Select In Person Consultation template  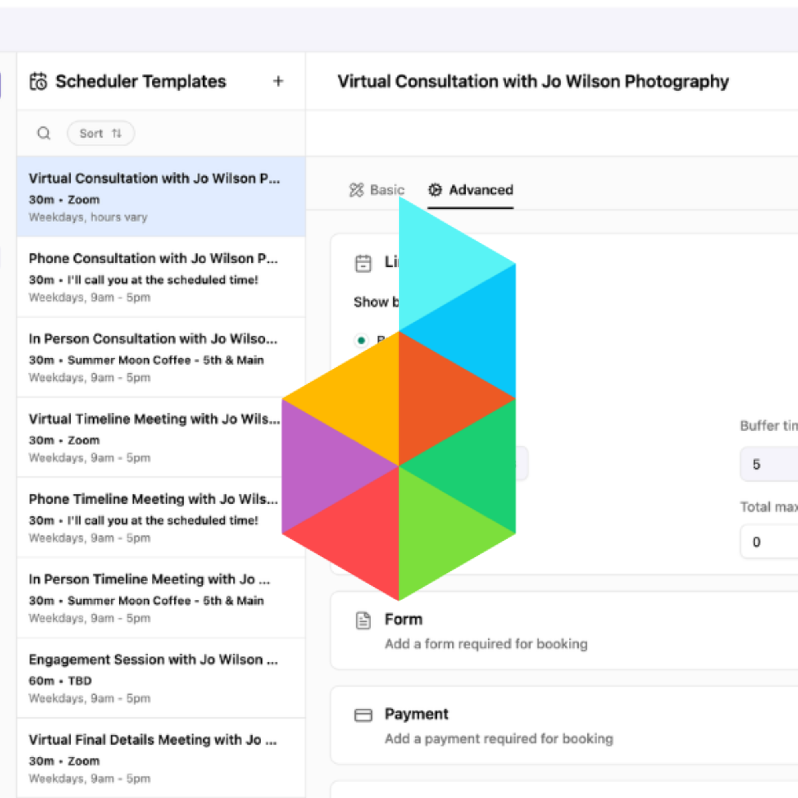[x=161, y=357]
